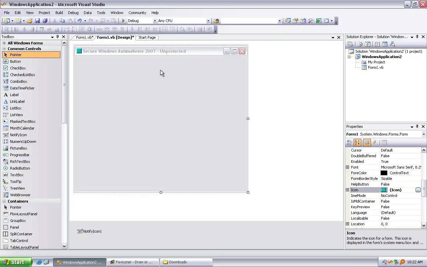The height and width of the screenshot is (267, 427).
Task: Select the TabControl item in Toolbox
Action: click(31, 241)
